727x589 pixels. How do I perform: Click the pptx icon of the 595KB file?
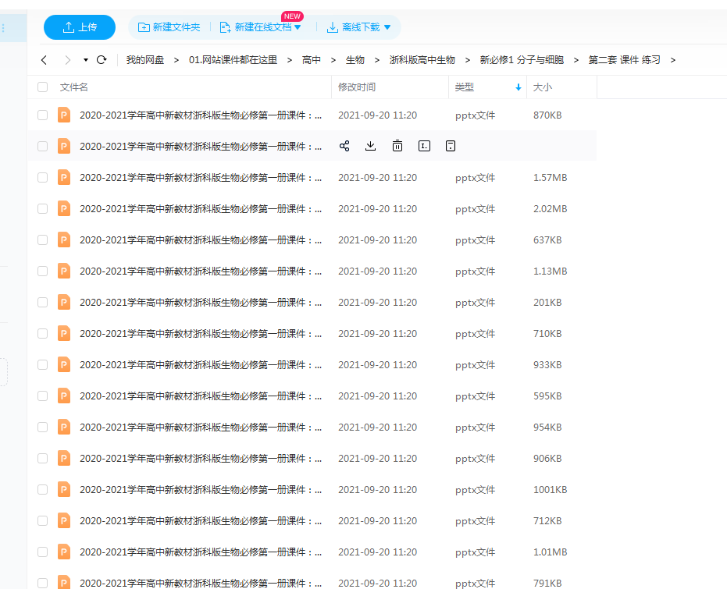click(x=64, y=396)
